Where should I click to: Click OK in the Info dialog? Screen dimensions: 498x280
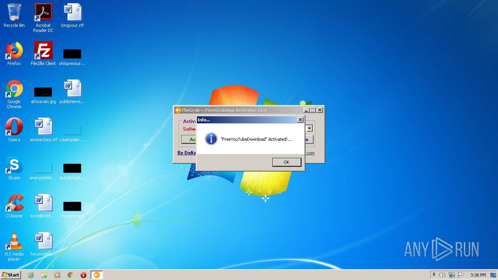[287, 162]
